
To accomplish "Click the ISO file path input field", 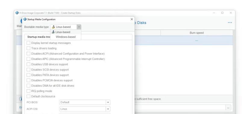I will click(x=180, y=108).
